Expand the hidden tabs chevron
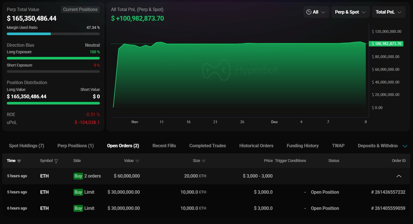Screen dimensions: 413x224 pyautogui.click(x=405, y=146)
